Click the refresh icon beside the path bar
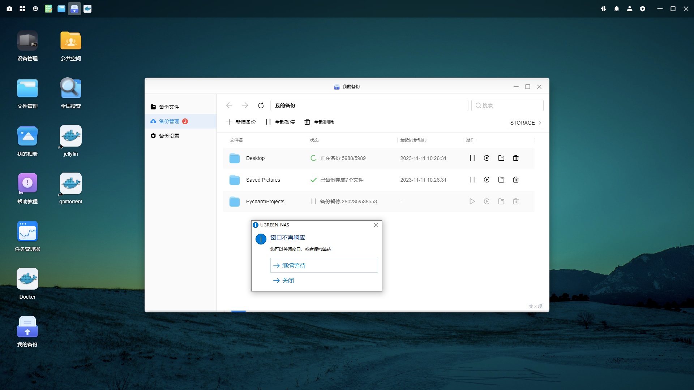 261,105
